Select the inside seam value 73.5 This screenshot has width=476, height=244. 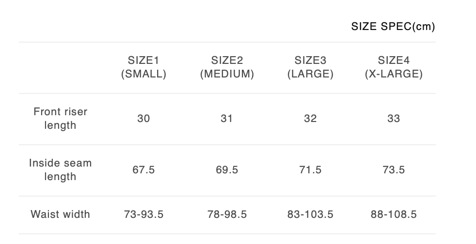pyautogui.click(x=394, y=170)
